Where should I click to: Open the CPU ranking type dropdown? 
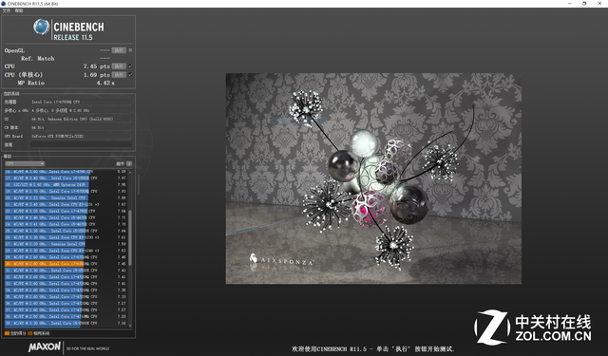pyautogui.click(x=25, y=164)
